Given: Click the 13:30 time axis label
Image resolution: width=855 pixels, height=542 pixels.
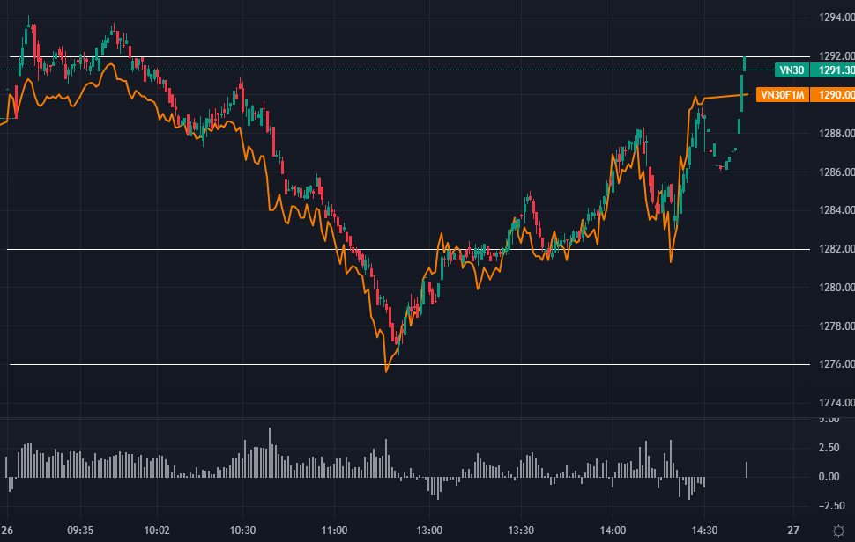Looking at the screenshot, I should click(x=521, y=530).
